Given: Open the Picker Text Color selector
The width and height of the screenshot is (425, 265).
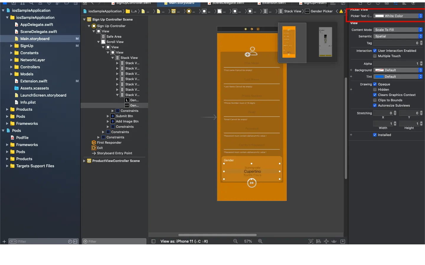Looking at the screenshot, I should click(x=398, y=16).
